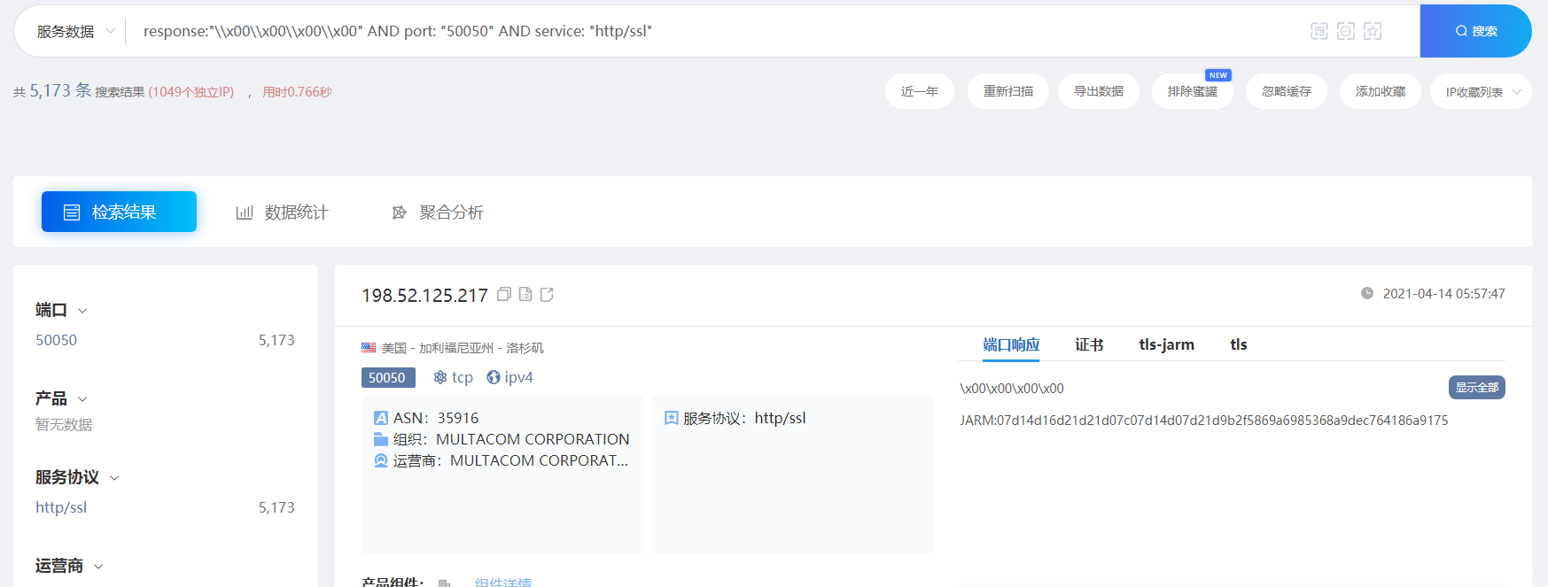Open the 聚合分析 tab

click(x=438, y=212)
